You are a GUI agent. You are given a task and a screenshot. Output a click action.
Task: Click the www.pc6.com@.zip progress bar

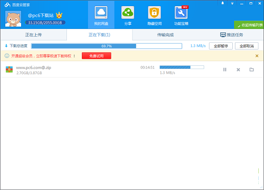[182, 67]
